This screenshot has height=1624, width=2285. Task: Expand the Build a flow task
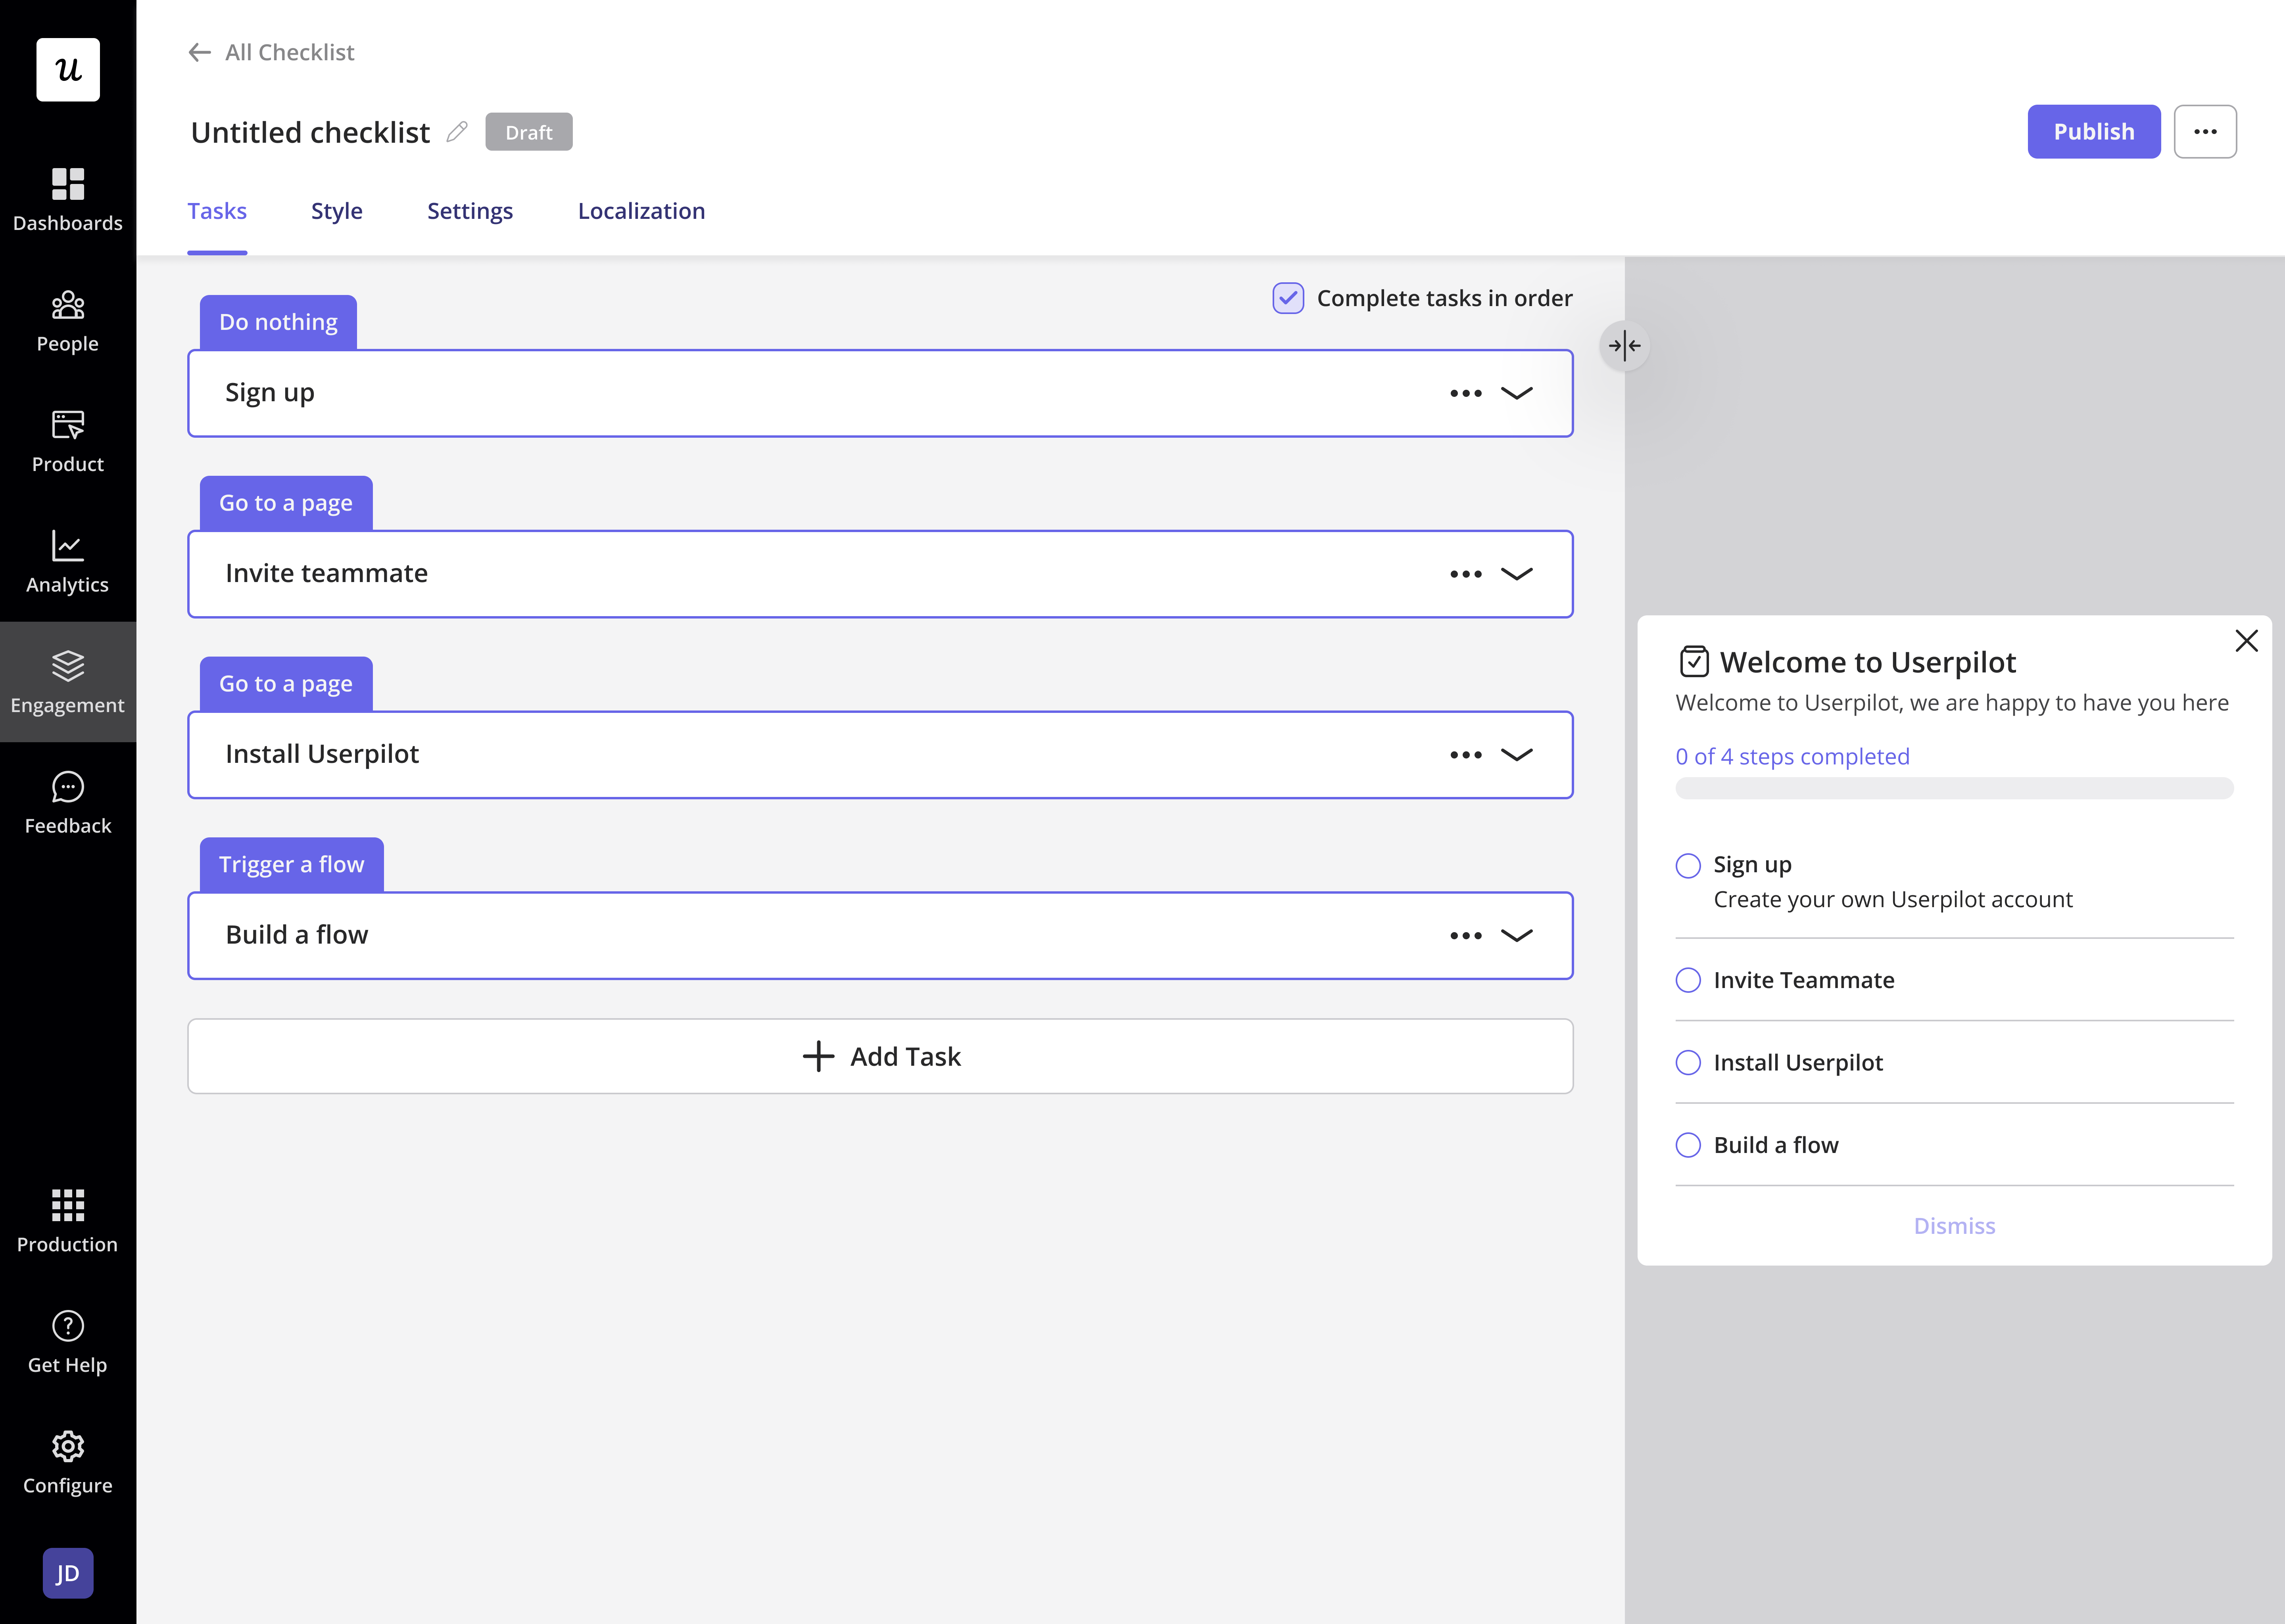tap(1517, 936)
